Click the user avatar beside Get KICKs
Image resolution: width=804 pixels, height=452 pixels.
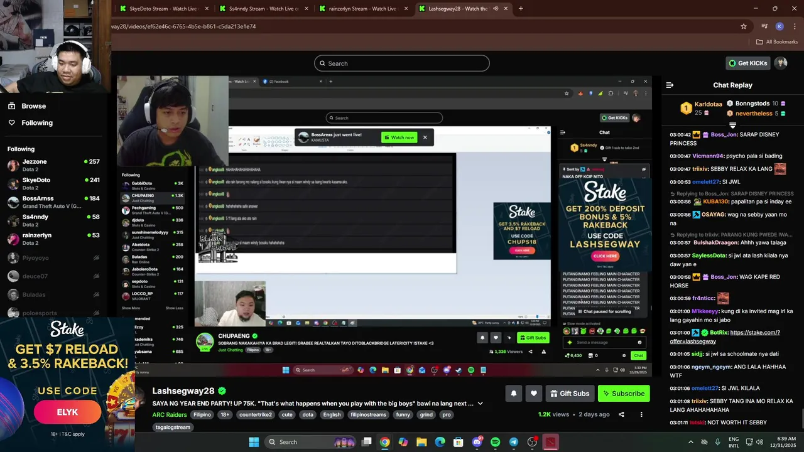click(x=781, y=63)
